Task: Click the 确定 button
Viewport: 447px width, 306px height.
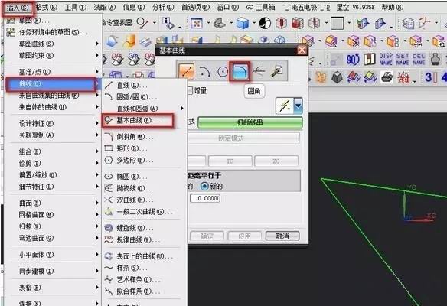Action: pyautogui.click(x=207, y=236)
